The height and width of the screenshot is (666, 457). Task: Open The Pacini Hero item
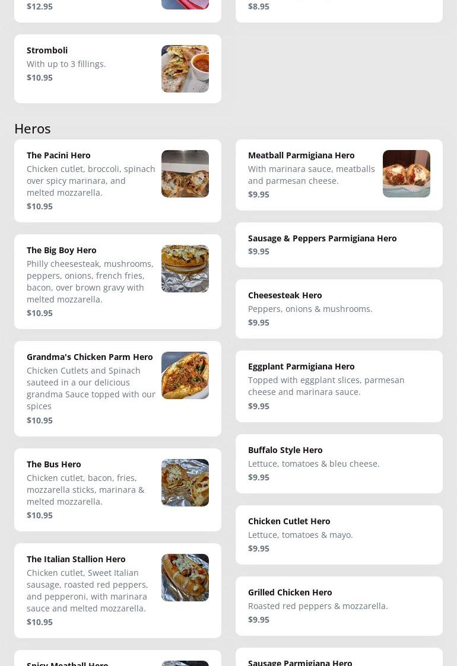point(59,155)
